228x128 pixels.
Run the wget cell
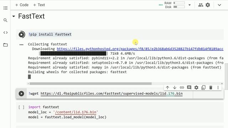coord(21,94)
